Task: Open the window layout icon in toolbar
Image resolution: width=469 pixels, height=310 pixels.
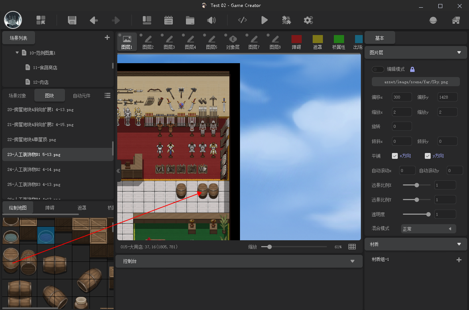Action: pyautogui.click(x=41, y=20)
